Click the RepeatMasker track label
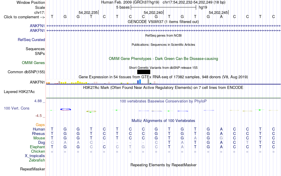This screenshot has width=281, height=176. coord(33,169)
